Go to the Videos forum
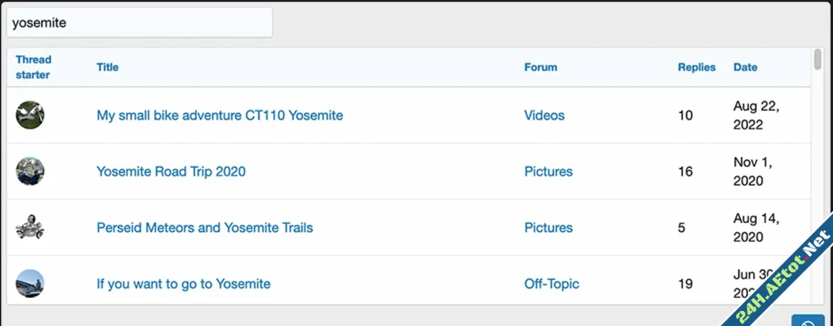This screenshot has height=326, width=833. click(x=544, y=115)
